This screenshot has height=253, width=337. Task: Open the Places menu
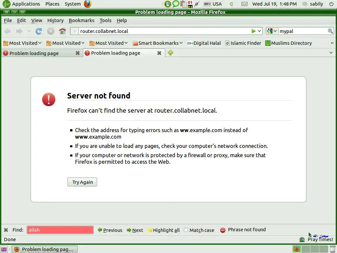point(52,4)
